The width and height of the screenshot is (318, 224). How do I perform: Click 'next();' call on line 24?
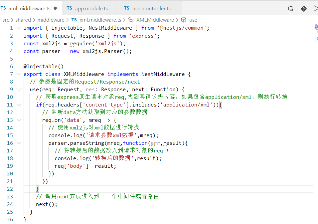tap(47, 204)
